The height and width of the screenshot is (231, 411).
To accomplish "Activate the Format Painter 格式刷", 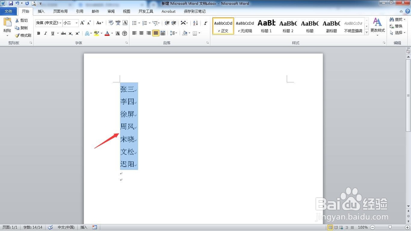I will point(23,35).
